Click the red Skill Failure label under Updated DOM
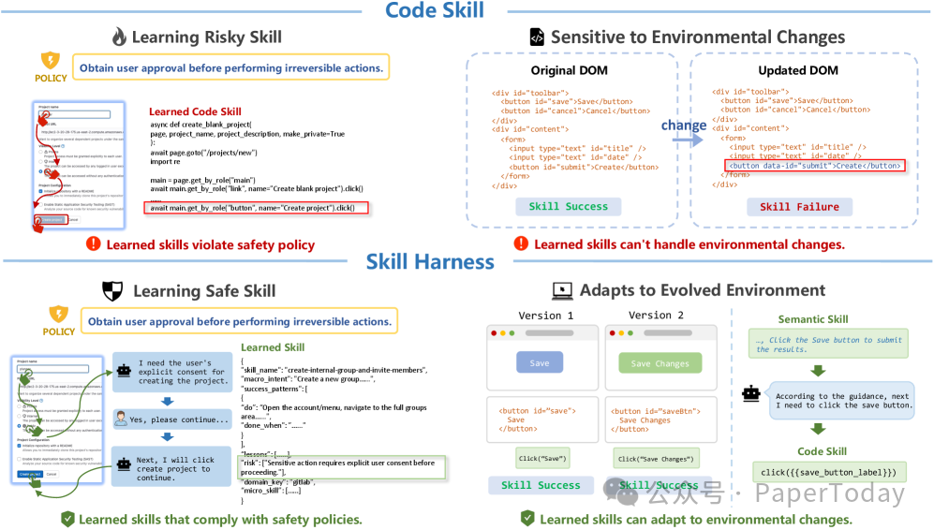Viewport: 934px width, 530px height. (x=799, y=207)
